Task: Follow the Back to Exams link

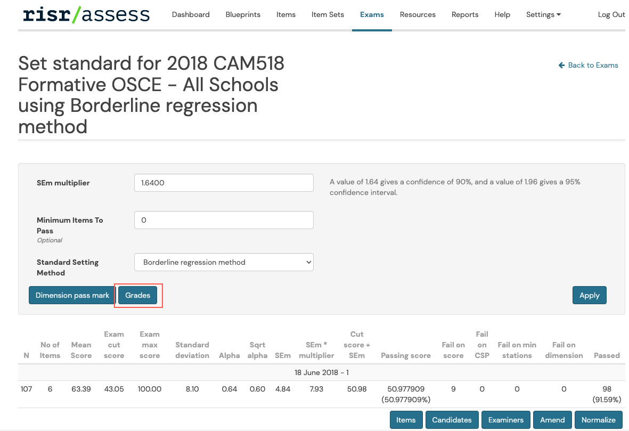Action: pyautogui.click(x=592, y=65)
